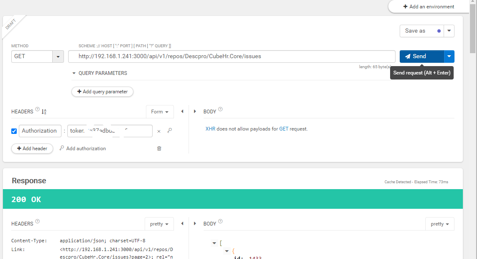480x259 pixels.
Task: Delete the header row using the trash icon
Action: click(x=159, y=148)
